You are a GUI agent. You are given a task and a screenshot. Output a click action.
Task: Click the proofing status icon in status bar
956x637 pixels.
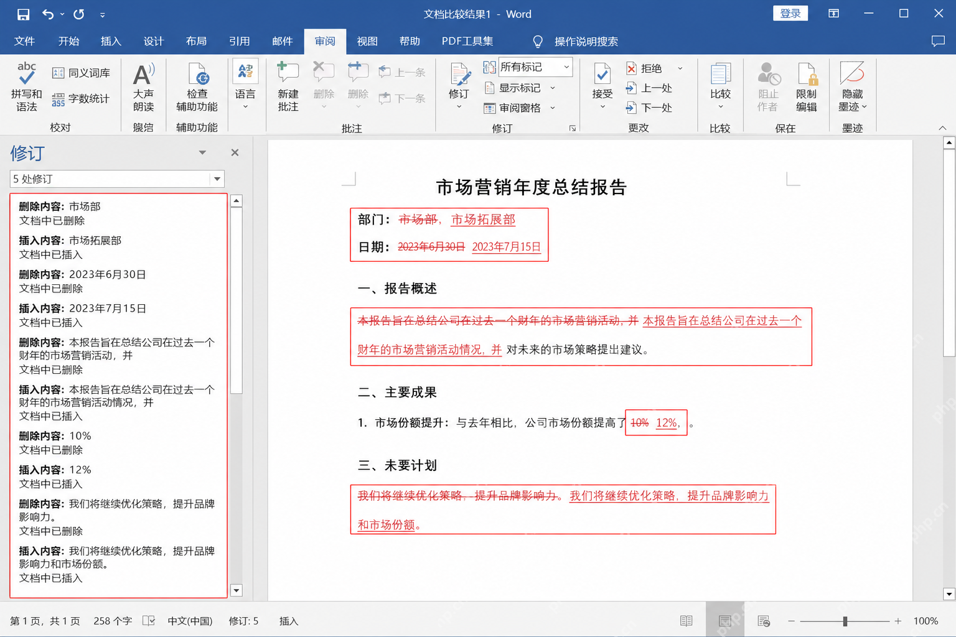tap(149, 621)
